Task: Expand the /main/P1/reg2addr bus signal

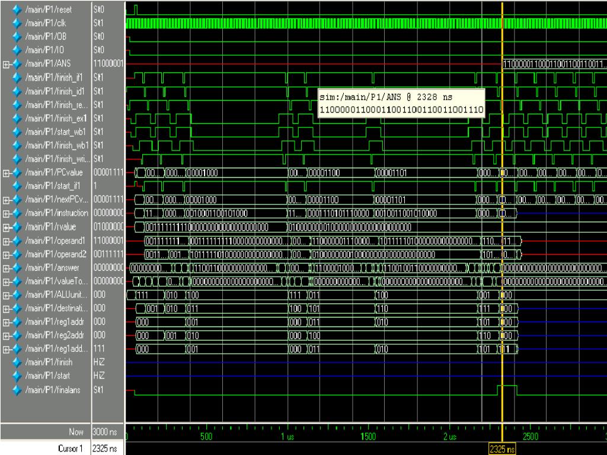Action: (x=6, y=337)
